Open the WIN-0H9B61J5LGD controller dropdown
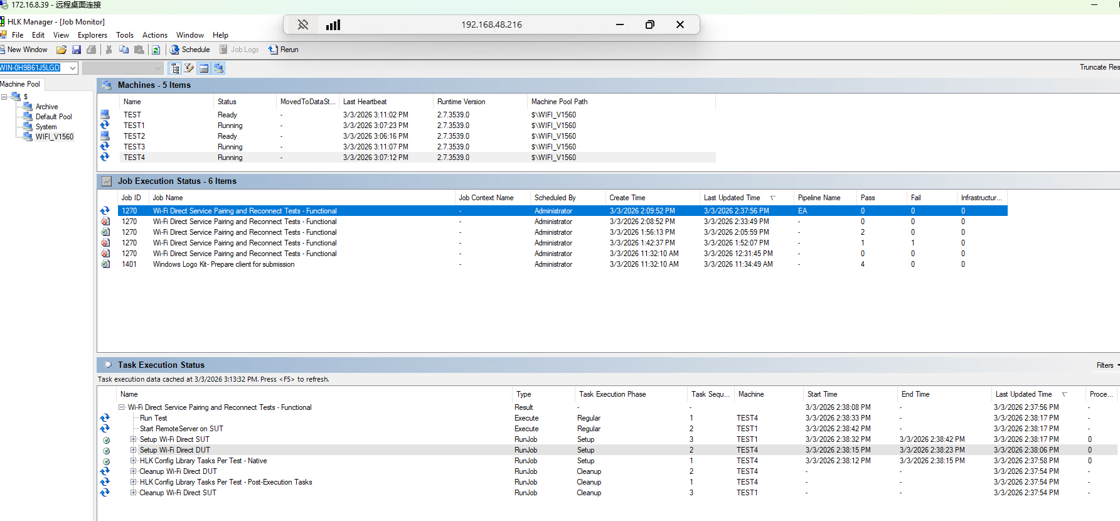Image resolution: width=1120 pixels, height=521 pixels. point(73,68)
